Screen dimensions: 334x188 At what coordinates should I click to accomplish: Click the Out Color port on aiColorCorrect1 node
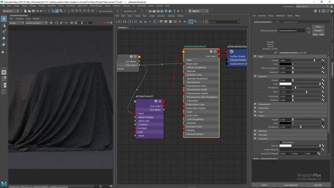tap(164, 106)
